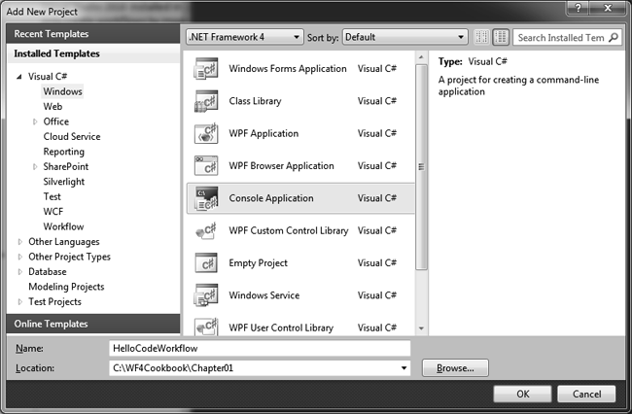Expand the SharePoint tree node
The height and width of the screenshot is (414, 632).
click(x=35, y=167)
